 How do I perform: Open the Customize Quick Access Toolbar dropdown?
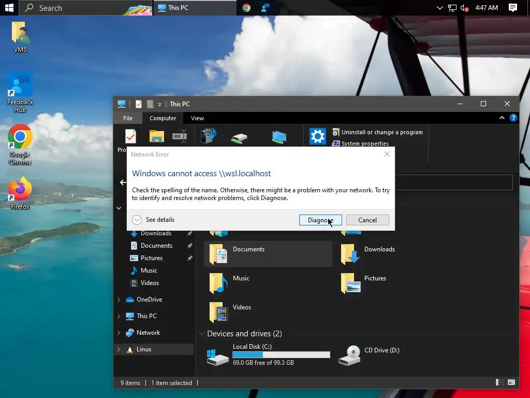[x=159, y=104]
